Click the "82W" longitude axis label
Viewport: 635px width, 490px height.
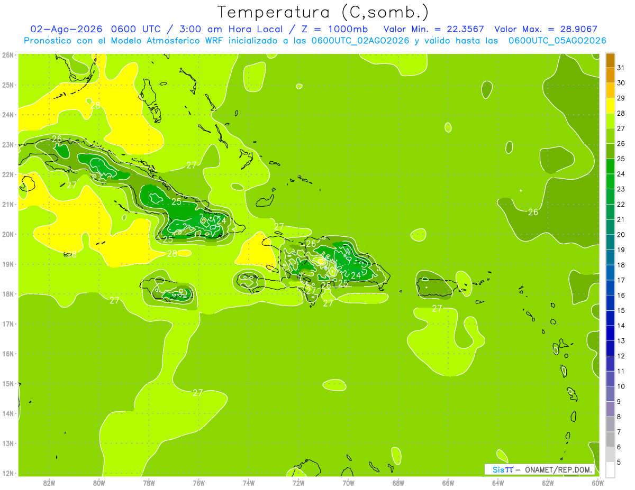49,483
